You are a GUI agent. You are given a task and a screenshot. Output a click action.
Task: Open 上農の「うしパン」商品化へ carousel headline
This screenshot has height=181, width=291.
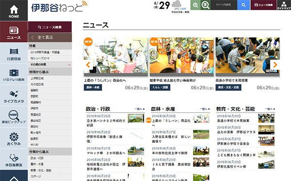coord(105,80)
